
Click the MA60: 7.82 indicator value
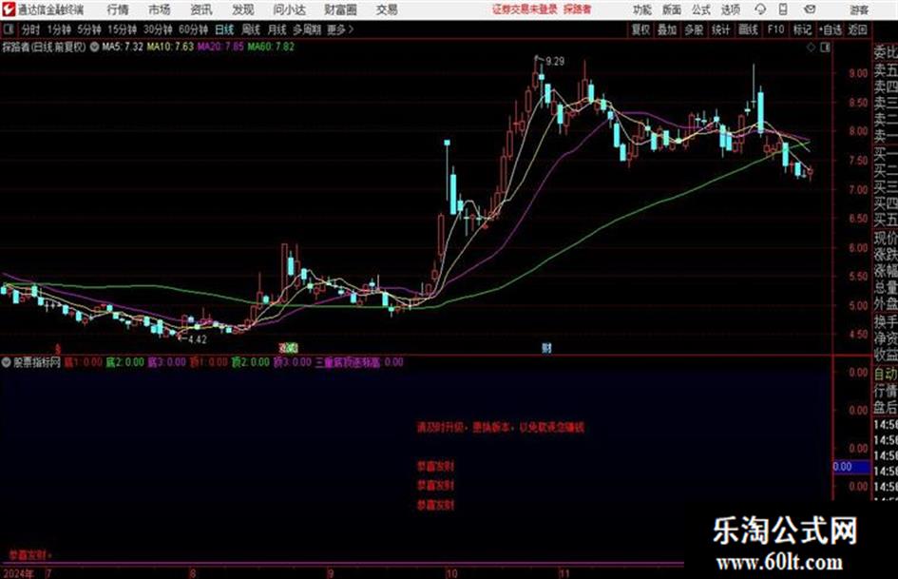pos(271,47)
